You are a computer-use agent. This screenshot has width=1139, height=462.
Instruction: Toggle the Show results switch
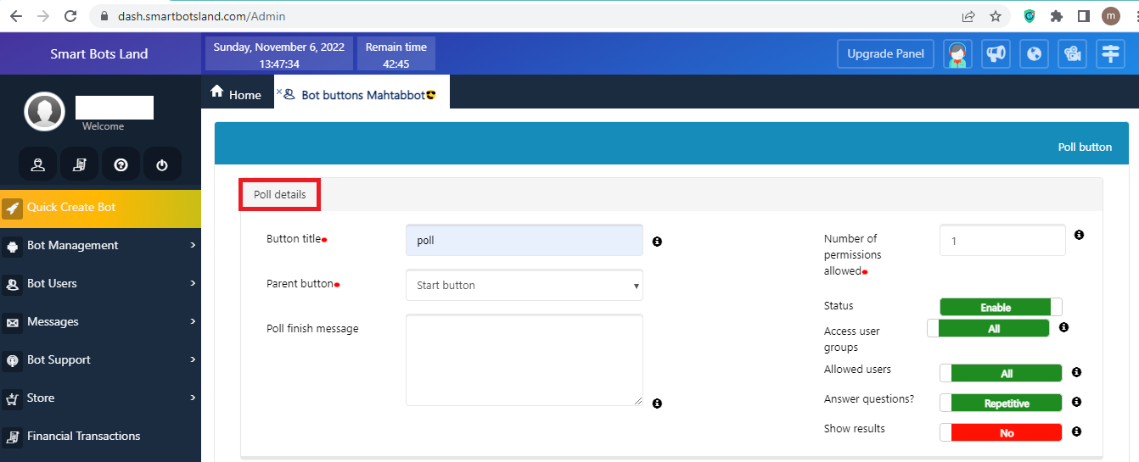1001,433
